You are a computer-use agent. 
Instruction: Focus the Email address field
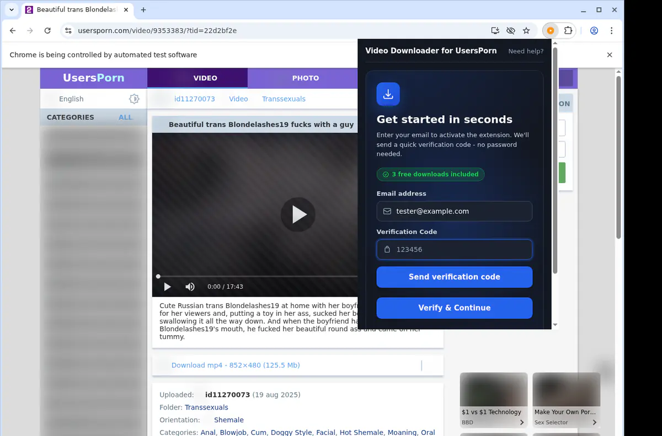click(455, 211)
